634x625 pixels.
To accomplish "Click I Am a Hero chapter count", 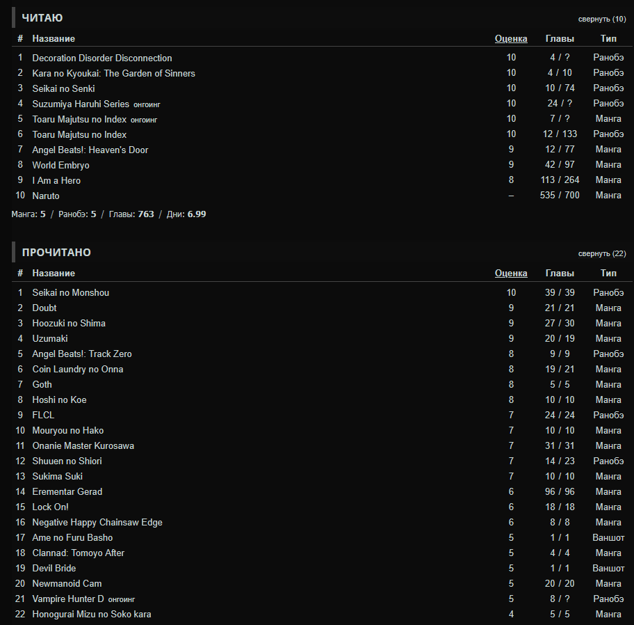I will [560, 181].
